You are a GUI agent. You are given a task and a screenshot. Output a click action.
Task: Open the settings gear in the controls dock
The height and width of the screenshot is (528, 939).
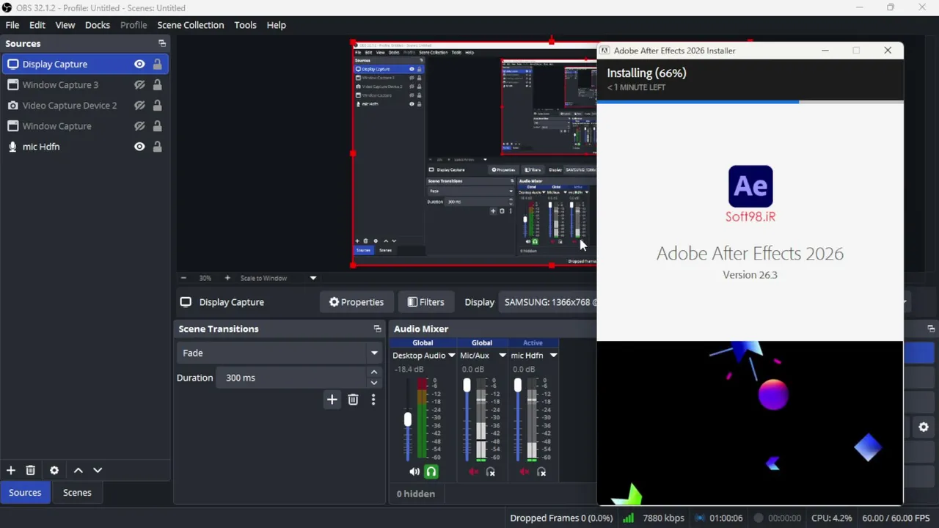(x=924, y=427)
